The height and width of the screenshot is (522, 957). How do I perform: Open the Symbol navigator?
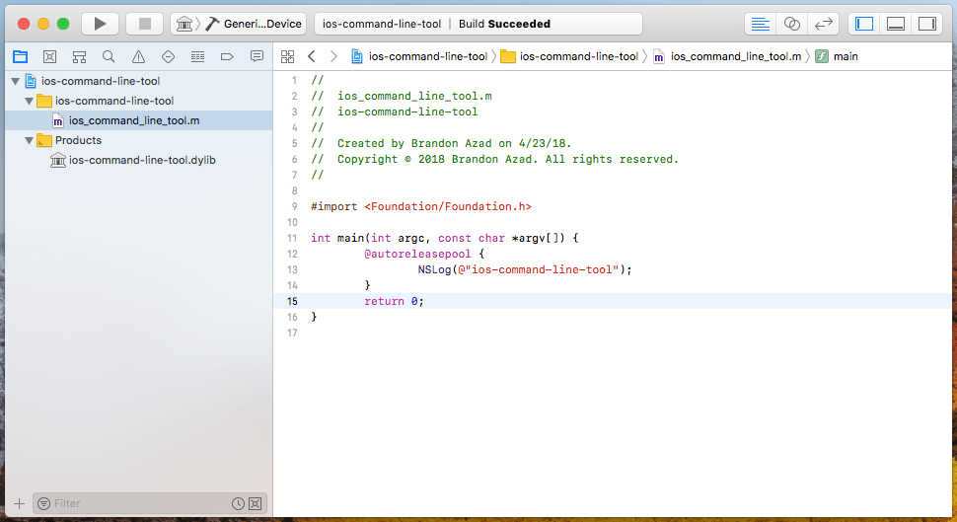coord(79,57)
